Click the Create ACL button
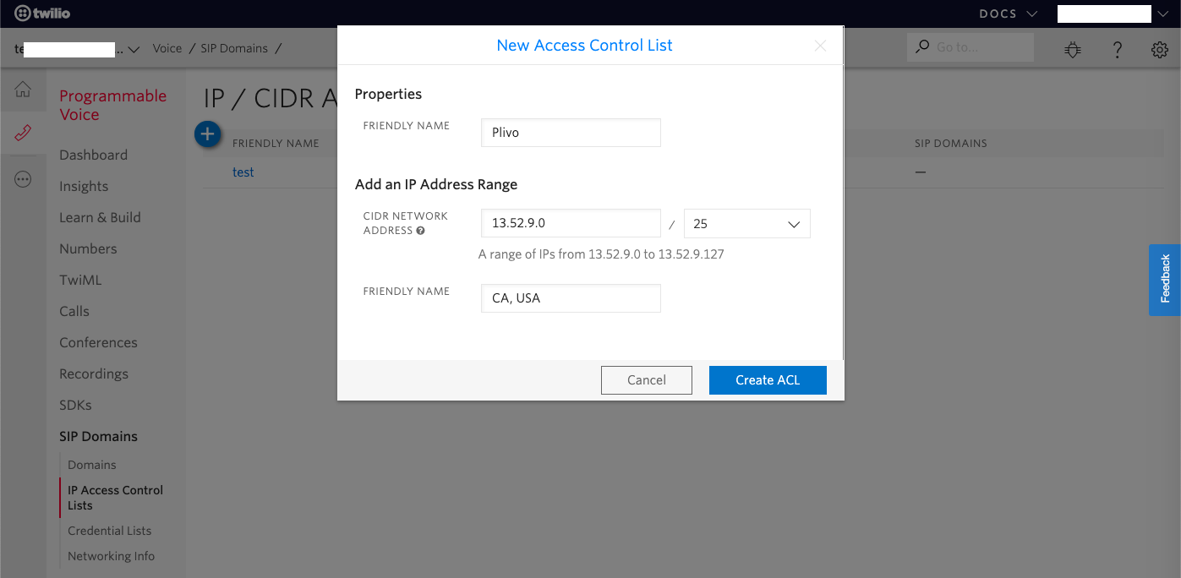 [x=767, y=380]
